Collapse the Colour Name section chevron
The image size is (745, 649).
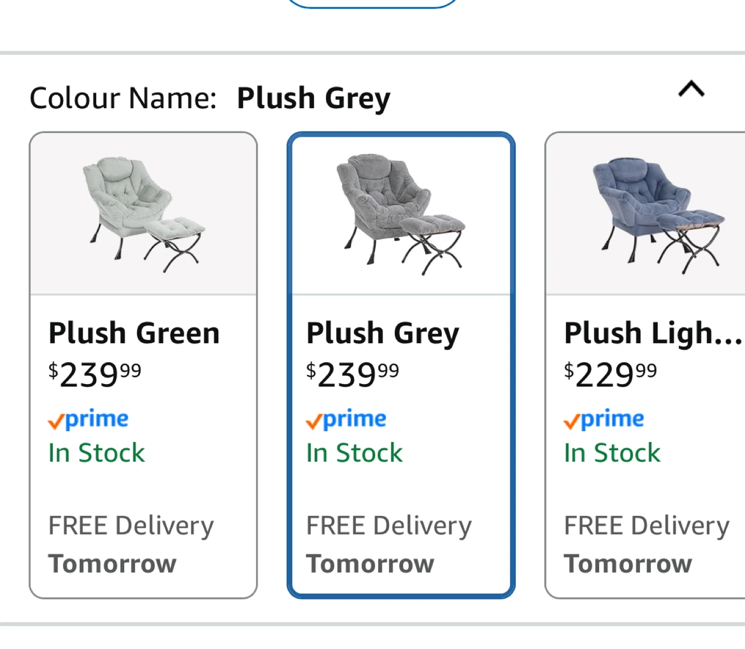pos(691,89)
